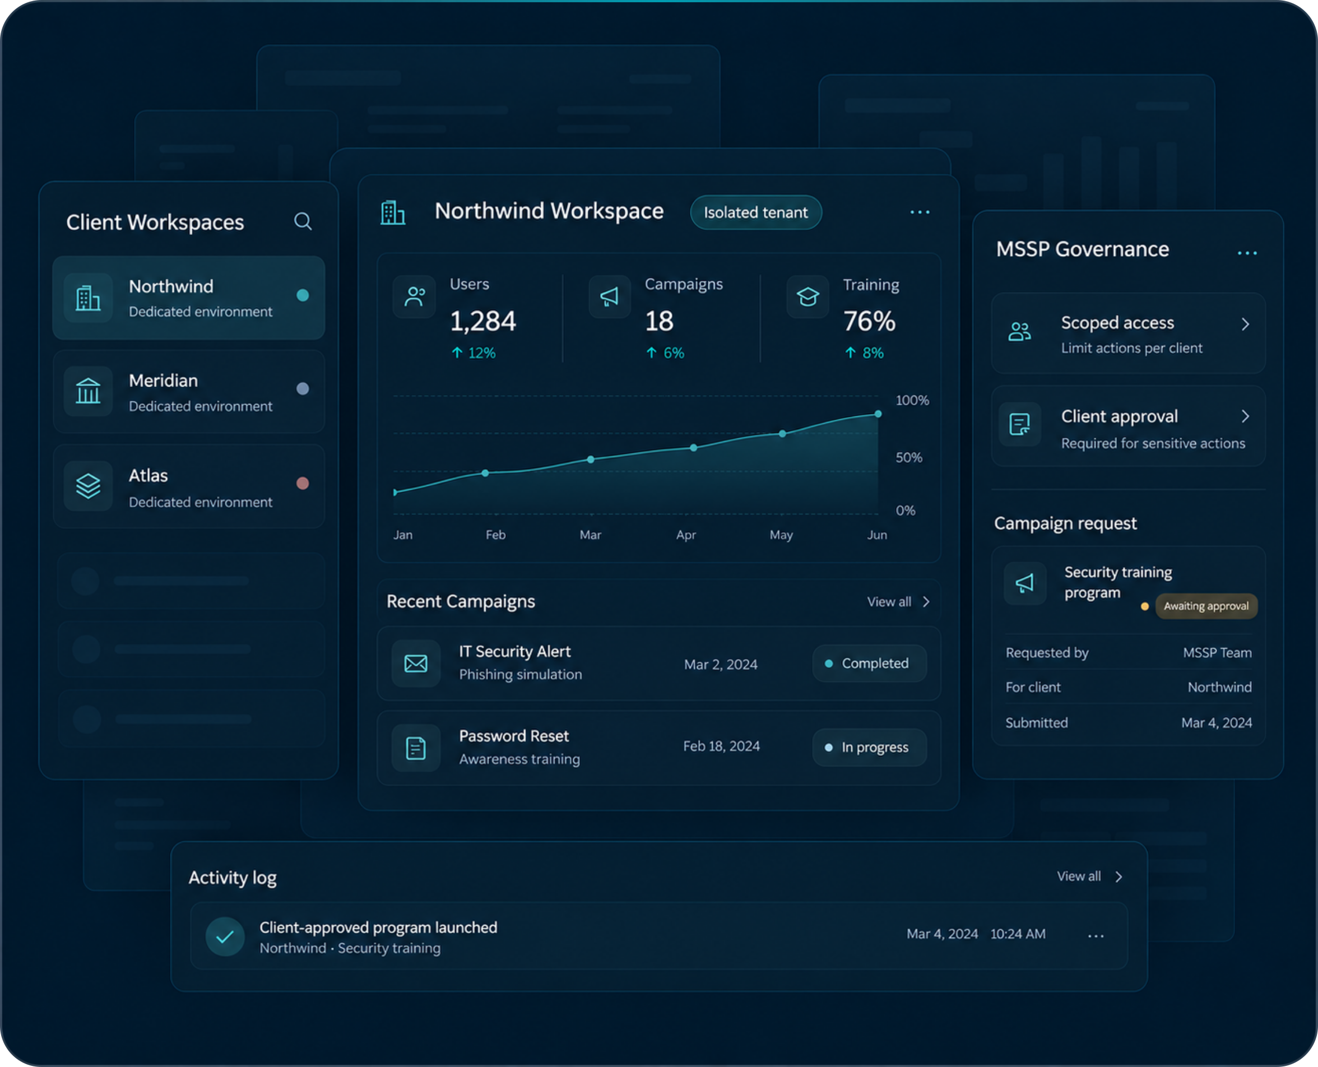Click the Northwind Workspace header building icon
This screenshot has width=1318, height=1067.
tap(393, 212)
